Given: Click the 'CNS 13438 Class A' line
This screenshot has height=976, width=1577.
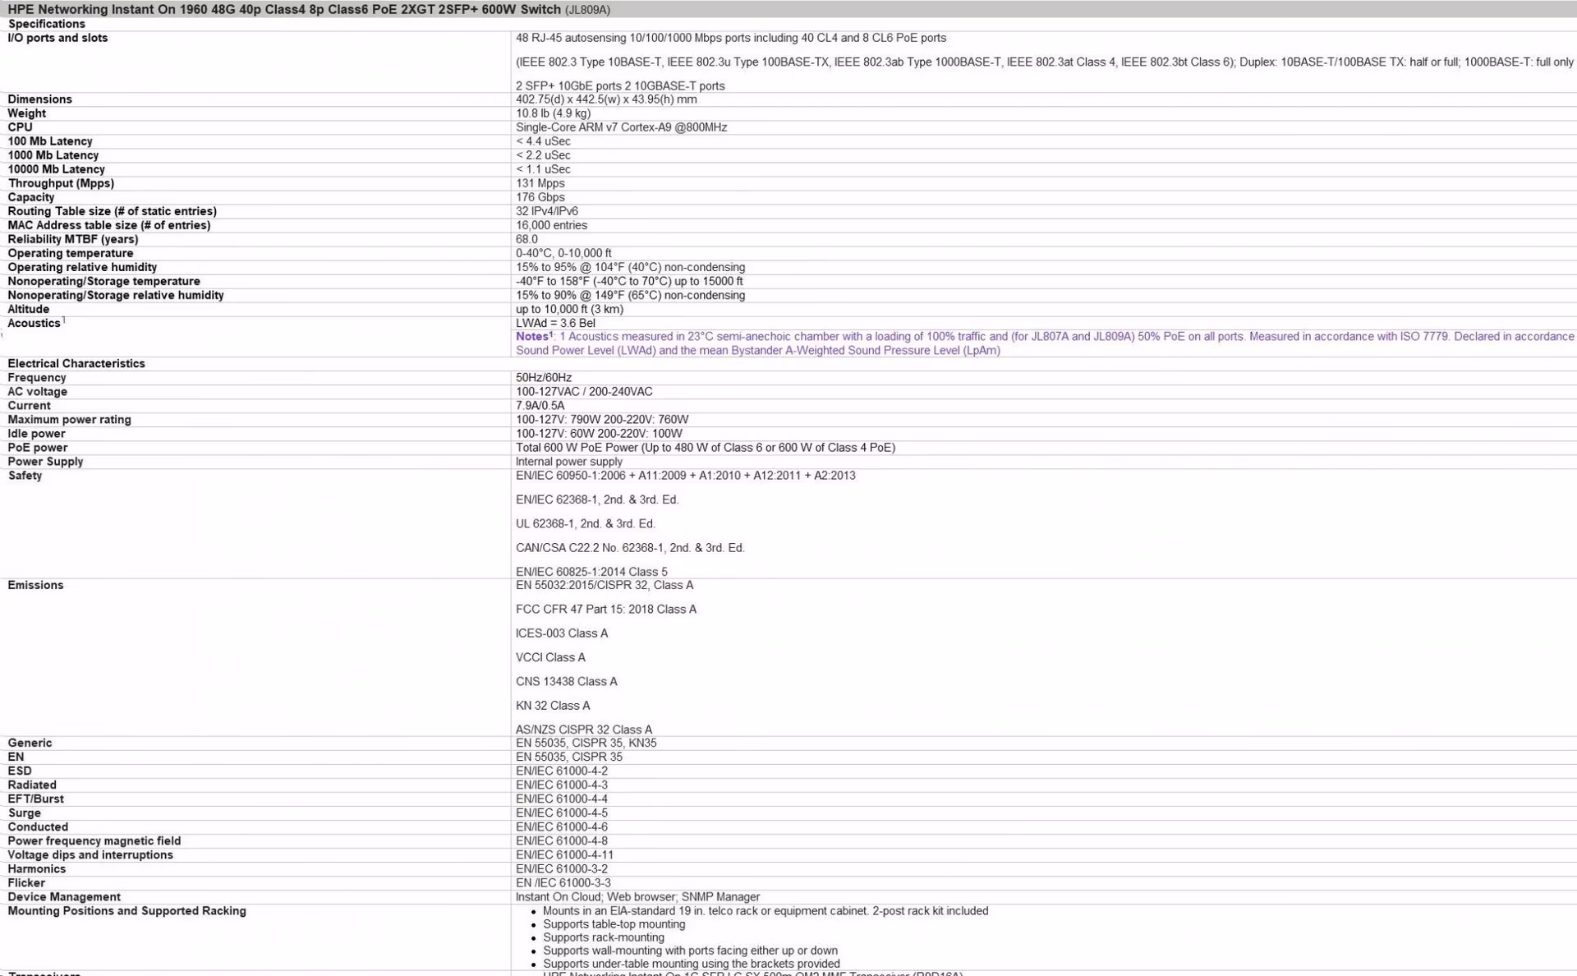Looking at the screenshot, I should [x=567, y=681].
